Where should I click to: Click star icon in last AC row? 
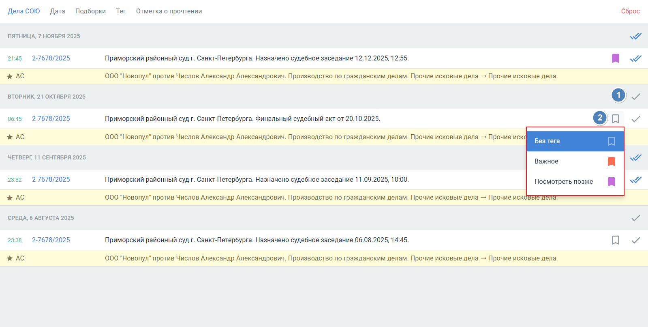tap(10, 258)
